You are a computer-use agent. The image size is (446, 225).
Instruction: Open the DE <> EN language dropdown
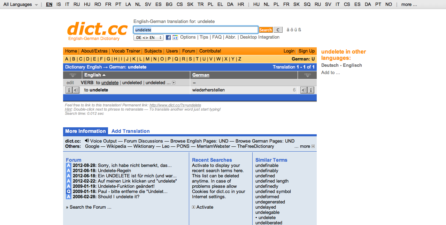(148, 38)
